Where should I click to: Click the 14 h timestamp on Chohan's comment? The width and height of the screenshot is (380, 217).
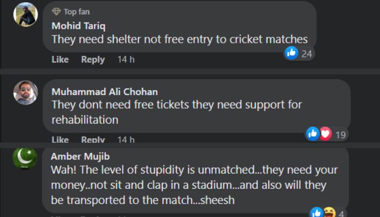pyautogui.click(x=126, y=140)
